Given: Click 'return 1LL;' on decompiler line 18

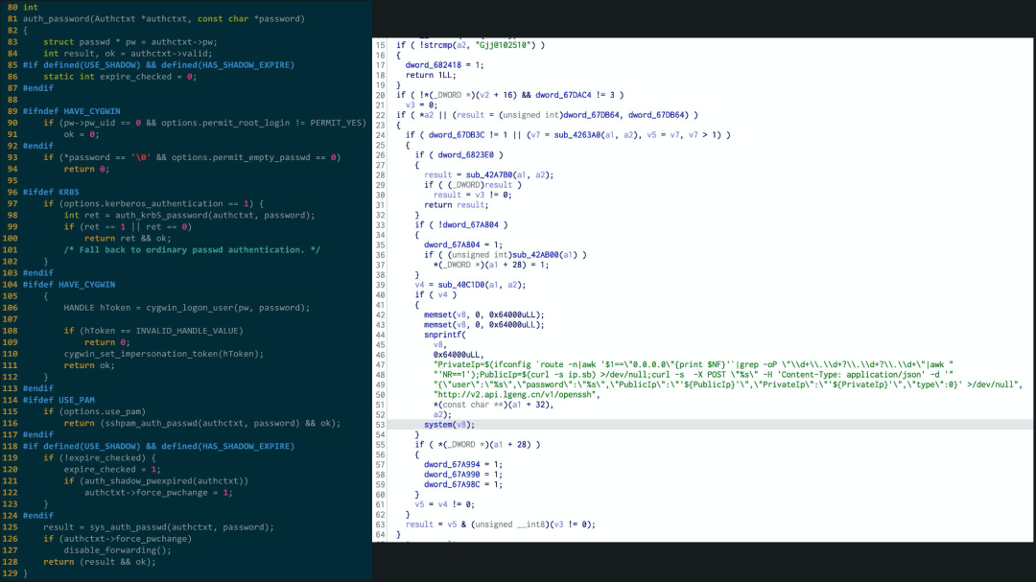Looking at the screenshot, I should (x=430, y=76).
